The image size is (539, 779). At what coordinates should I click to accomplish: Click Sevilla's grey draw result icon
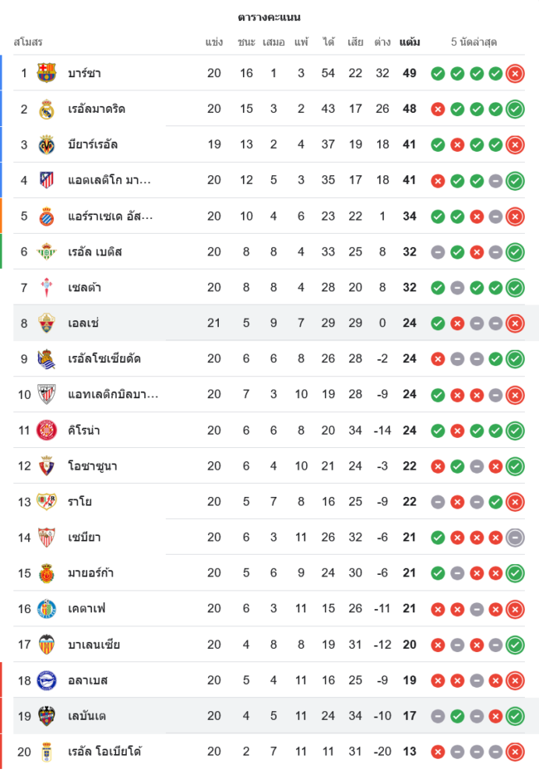click(x=514, y=538)
